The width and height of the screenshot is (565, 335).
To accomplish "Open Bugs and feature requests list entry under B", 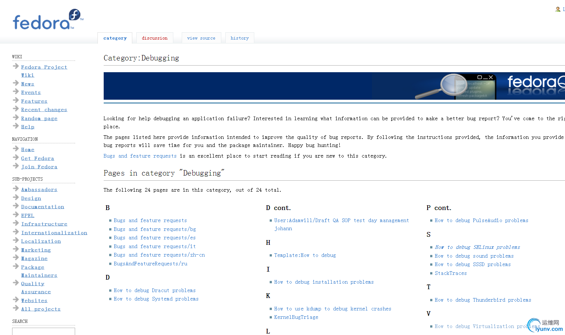I will tap(150, 220).
